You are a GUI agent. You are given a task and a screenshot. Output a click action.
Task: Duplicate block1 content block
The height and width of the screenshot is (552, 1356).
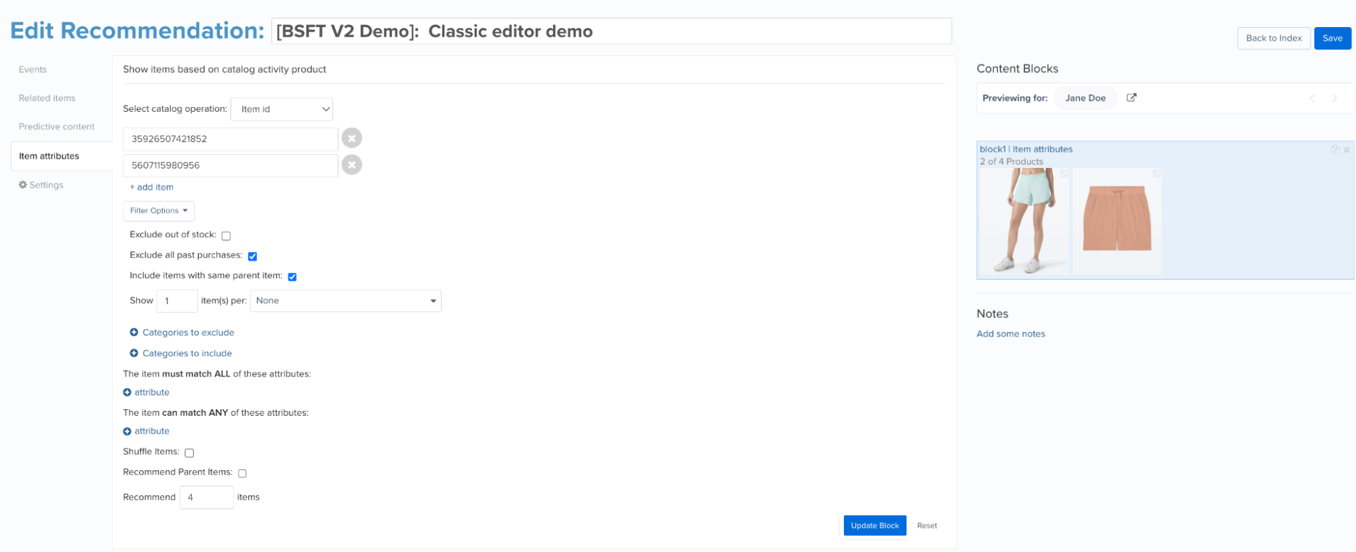click(x=1335, y=150)
